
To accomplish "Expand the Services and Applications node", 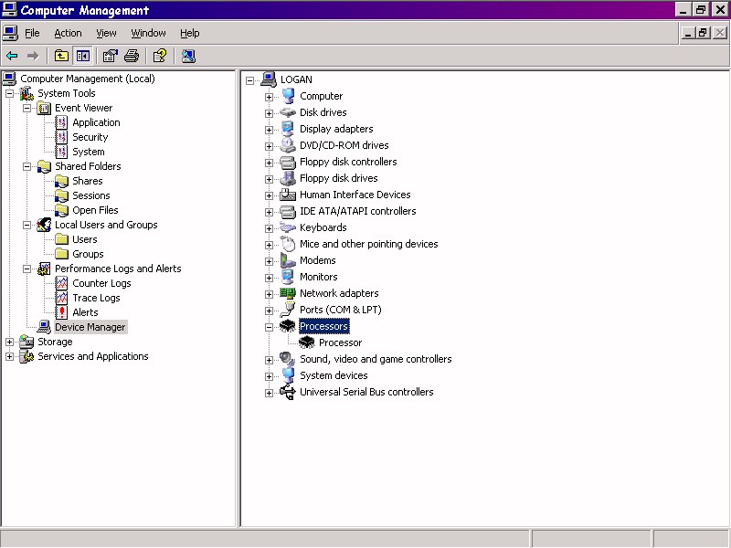I will pyautogui.click(x=9, y=356).
